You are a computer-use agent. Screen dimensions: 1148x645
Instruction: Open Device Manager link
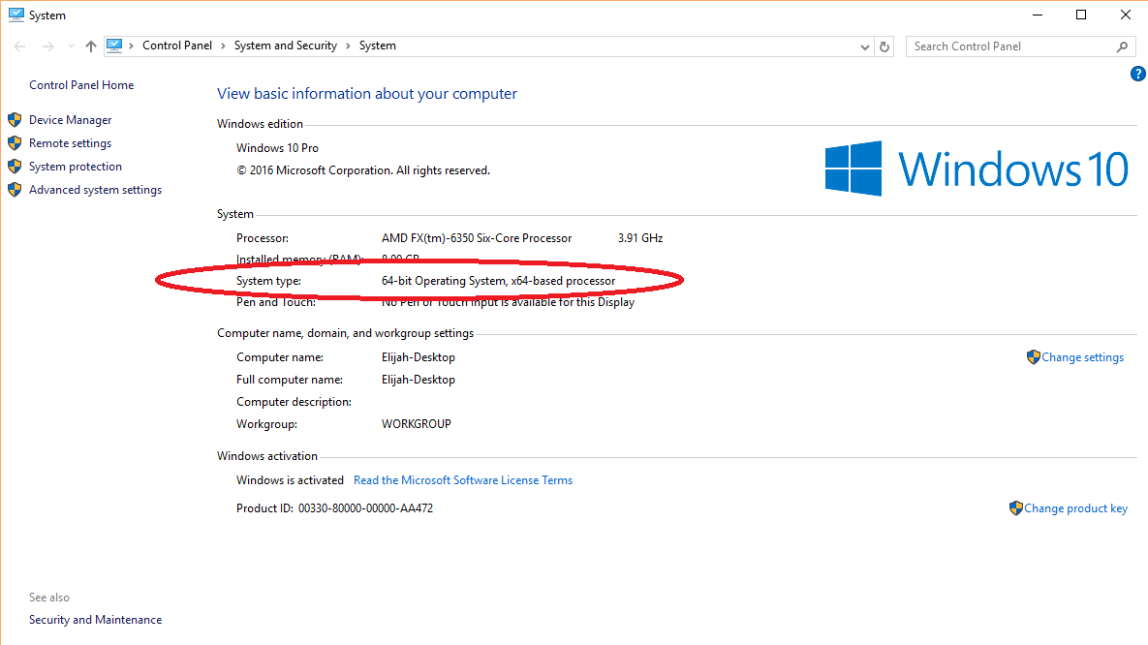(x=71, y=120)
